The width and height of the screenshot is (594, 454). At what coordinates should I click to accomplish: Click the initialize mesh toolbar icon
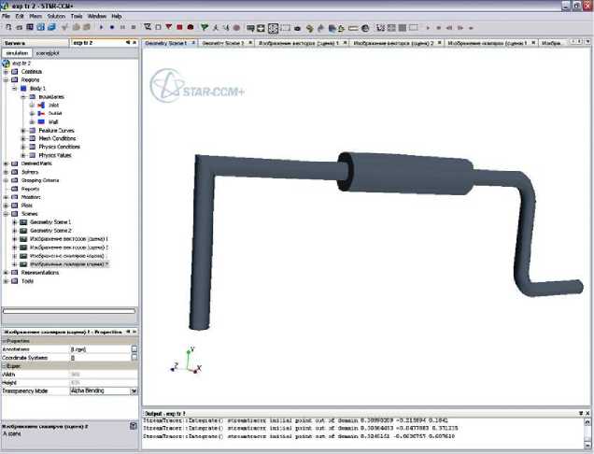point(148,27)
